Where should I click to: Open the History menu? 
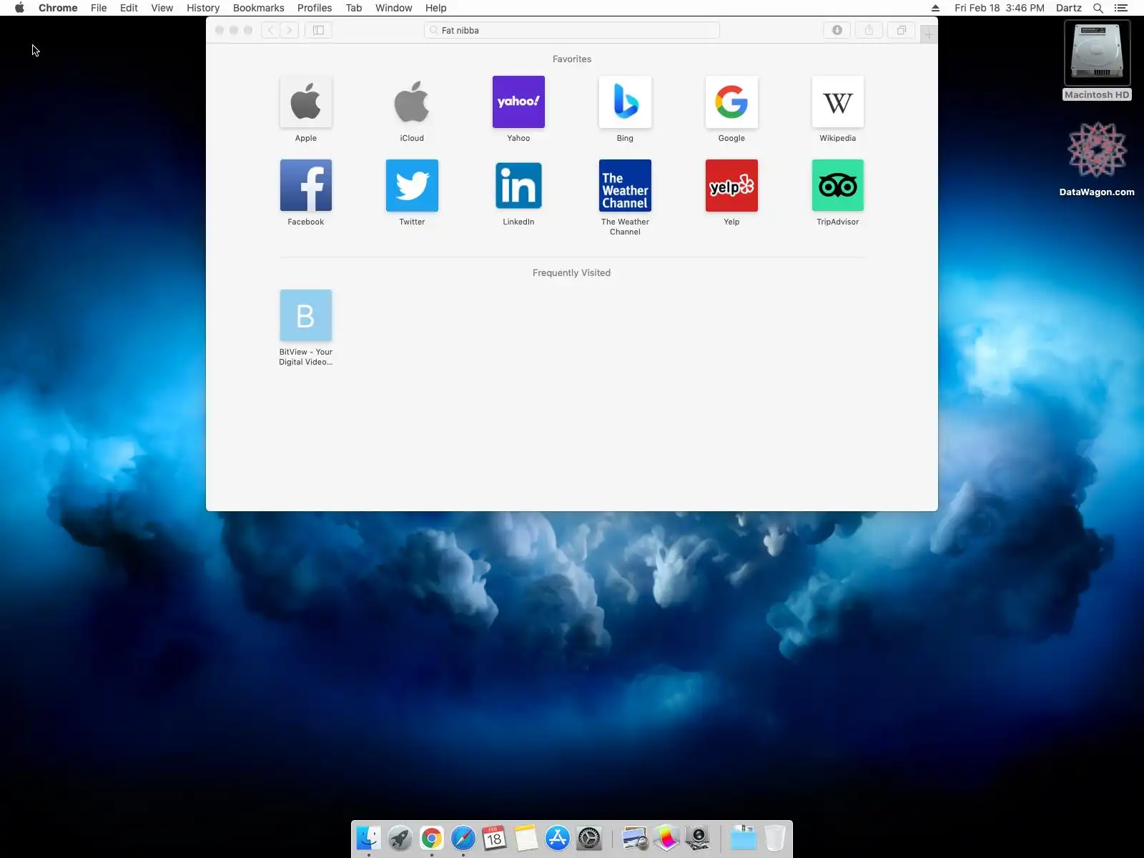[x=203, y=8]
